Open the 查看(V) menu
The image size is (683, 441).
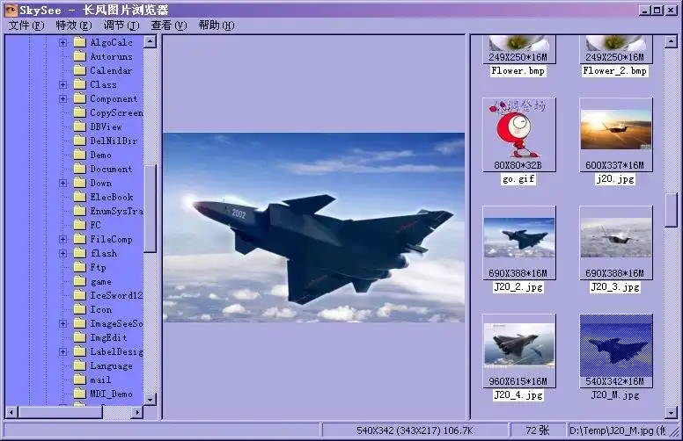tap(169, 25)
